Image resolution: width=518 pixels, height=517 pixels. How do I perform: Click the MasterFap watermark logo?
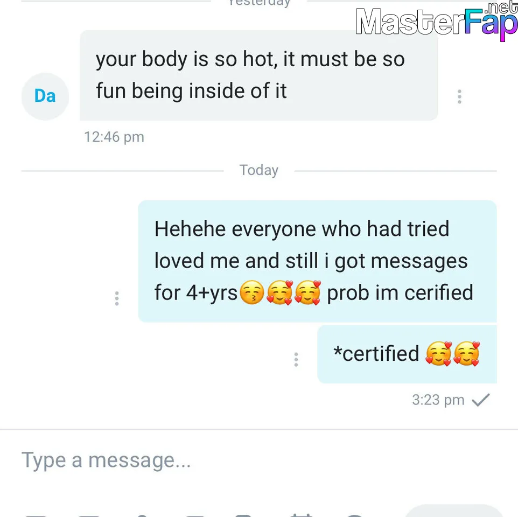[x=436, y=21]
